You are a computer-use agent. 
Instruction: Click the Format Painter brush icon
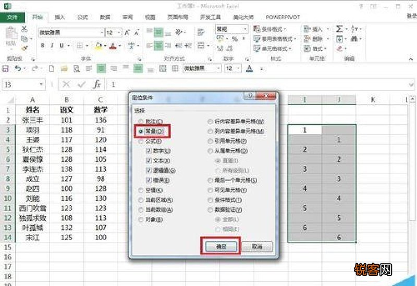[24, 48]
